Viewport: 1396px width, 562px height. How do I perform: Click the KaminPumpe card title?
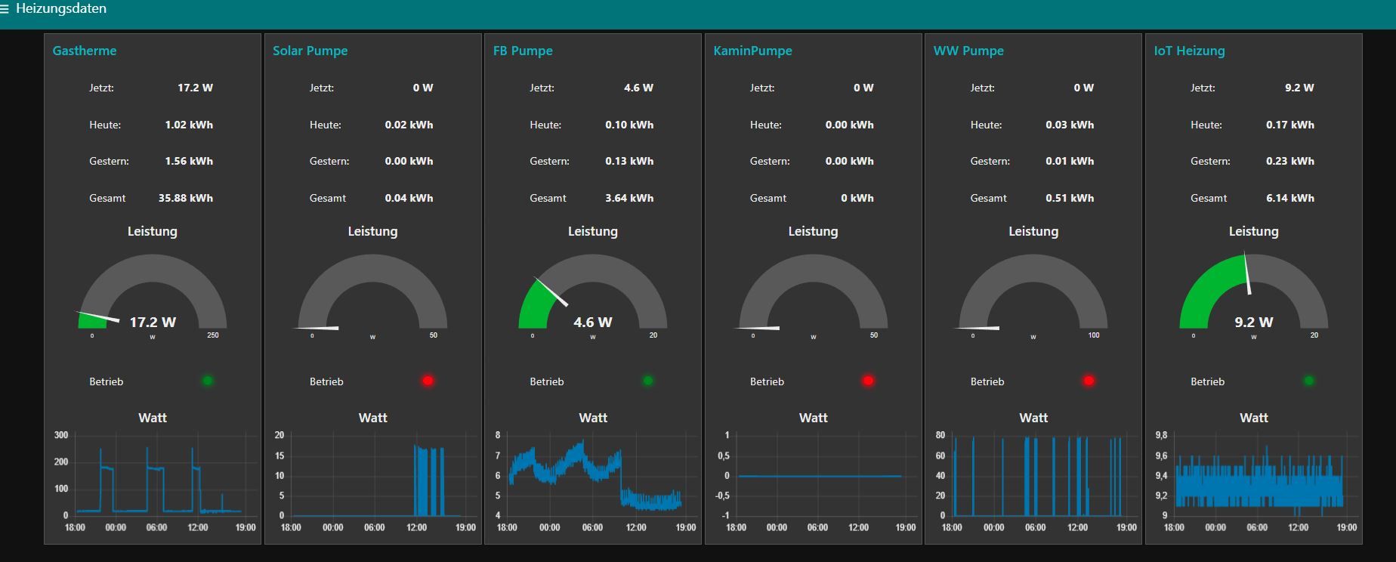click(x=753, y=51)
